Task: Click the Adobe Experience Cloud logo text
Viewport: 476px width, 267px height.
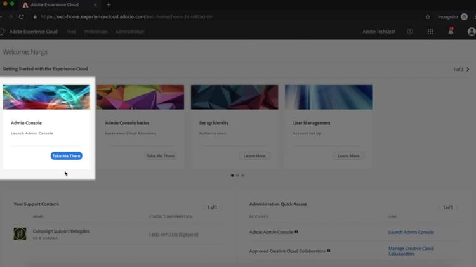Action: coord(34,32)
